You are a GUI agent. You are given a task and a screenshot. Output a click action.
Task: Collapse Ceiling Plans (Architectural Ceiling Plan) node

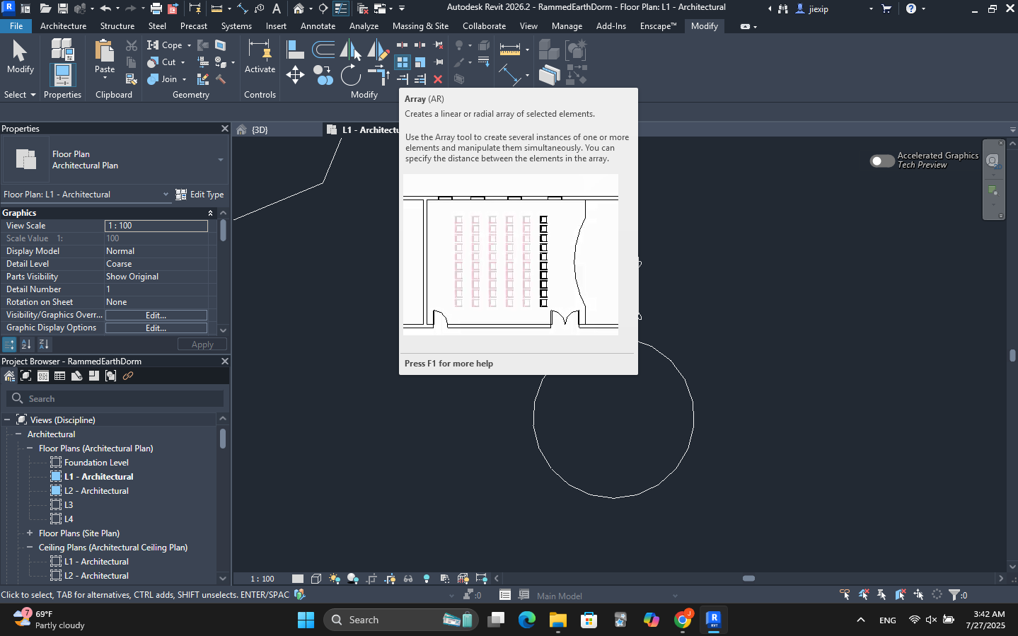click(30, 548)
